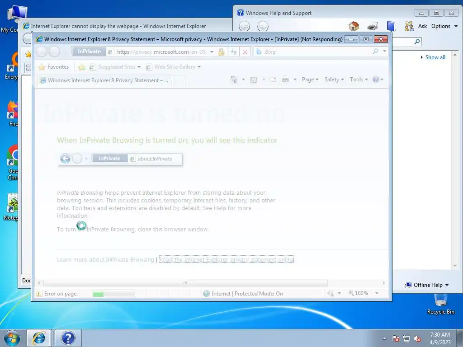Click the Home icon in Help and Support

354,26
